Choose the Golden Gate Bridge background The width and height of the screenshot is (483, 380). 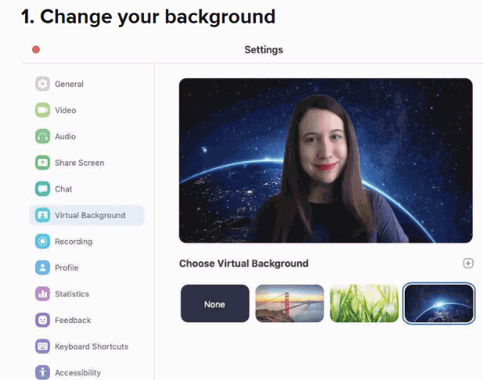point(290,303)
